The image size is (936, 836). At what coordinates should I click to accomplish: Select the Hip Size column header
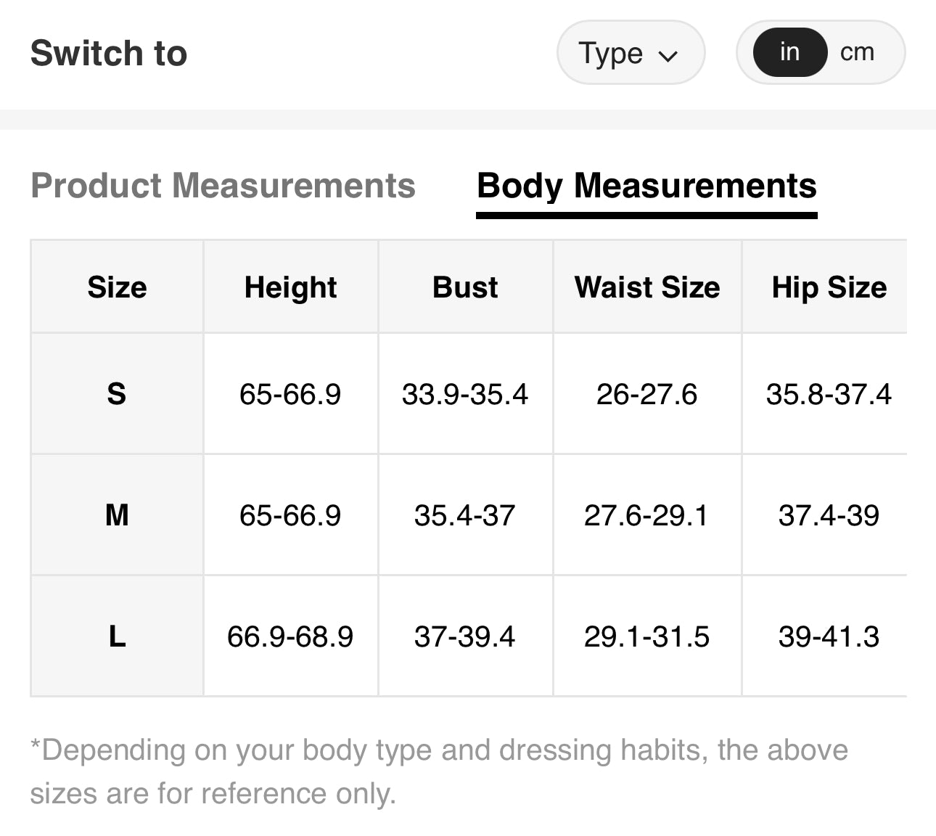(x=829, y=287)
